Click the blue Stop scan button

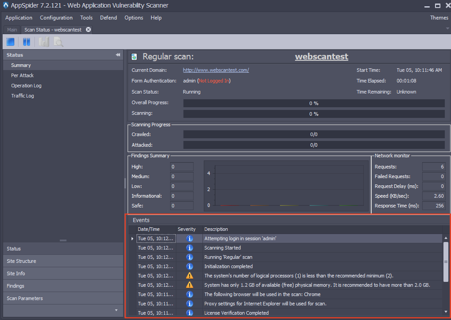tap(10, 42)
